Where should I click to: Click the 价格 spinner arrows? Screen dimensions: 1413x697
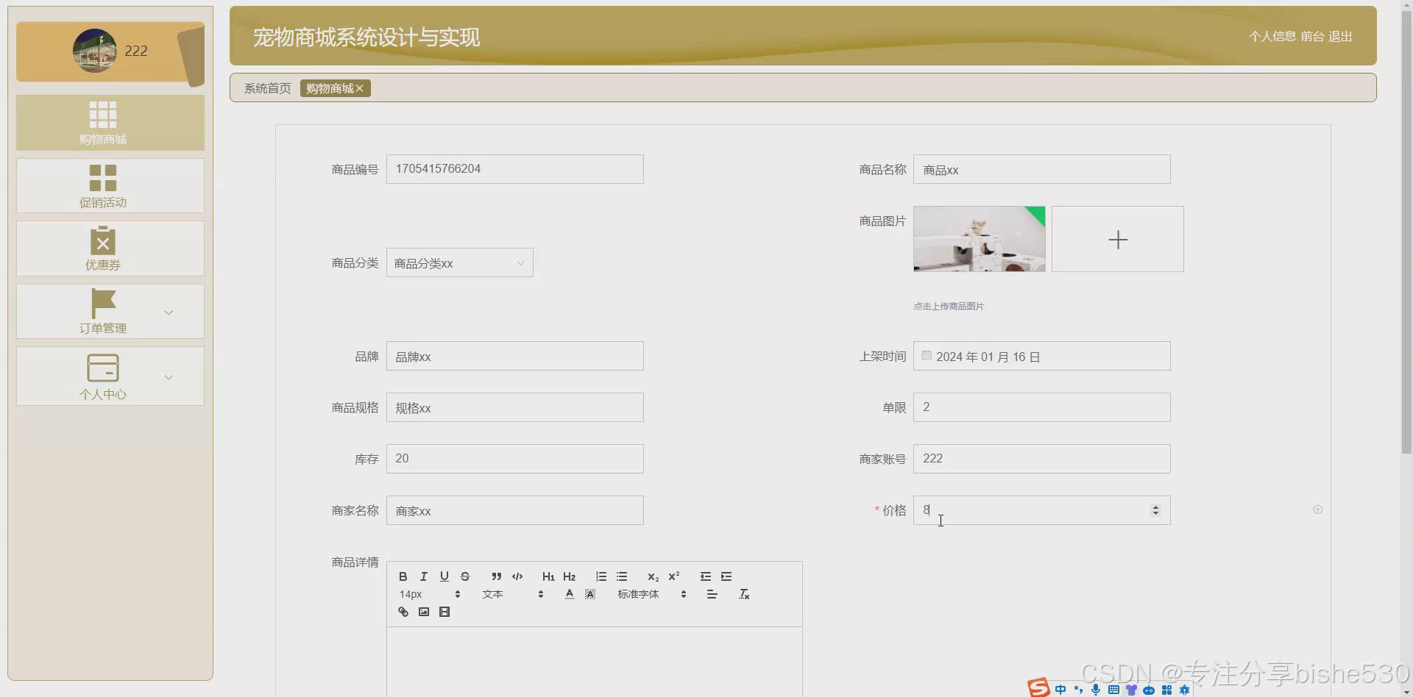1155,510
